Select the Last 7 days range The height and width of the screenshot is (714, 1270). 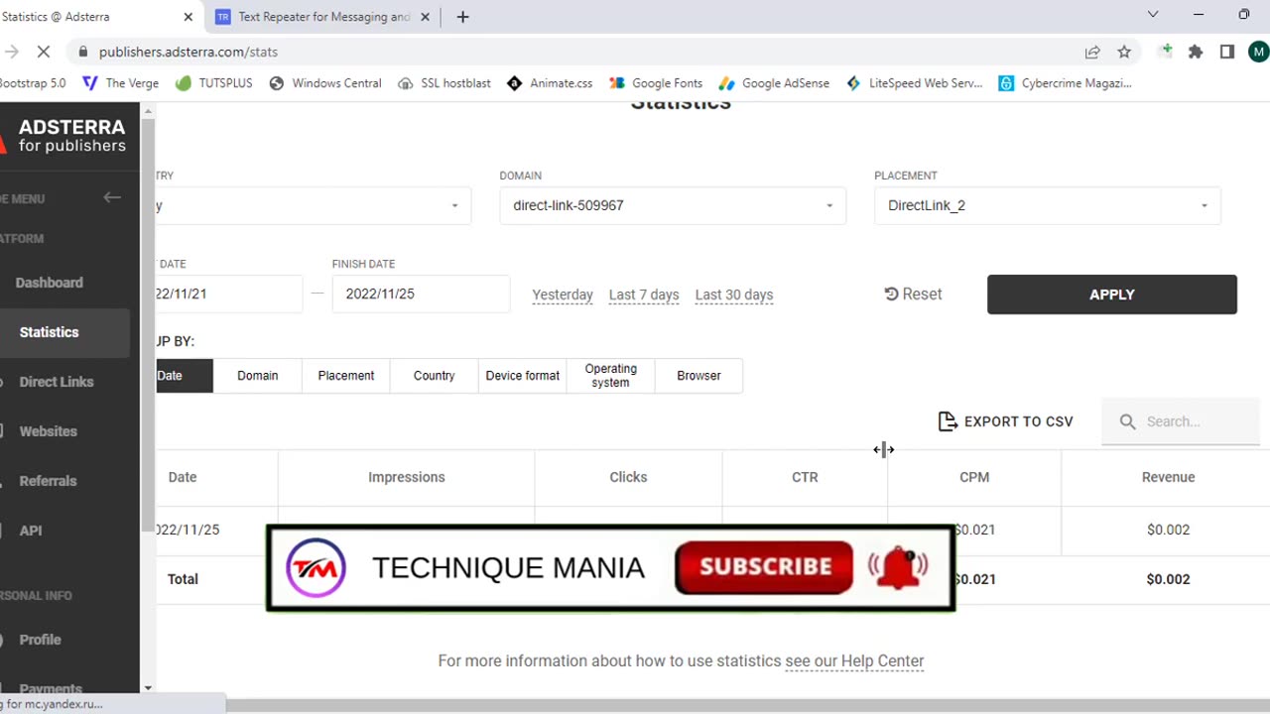pos(644,295)
